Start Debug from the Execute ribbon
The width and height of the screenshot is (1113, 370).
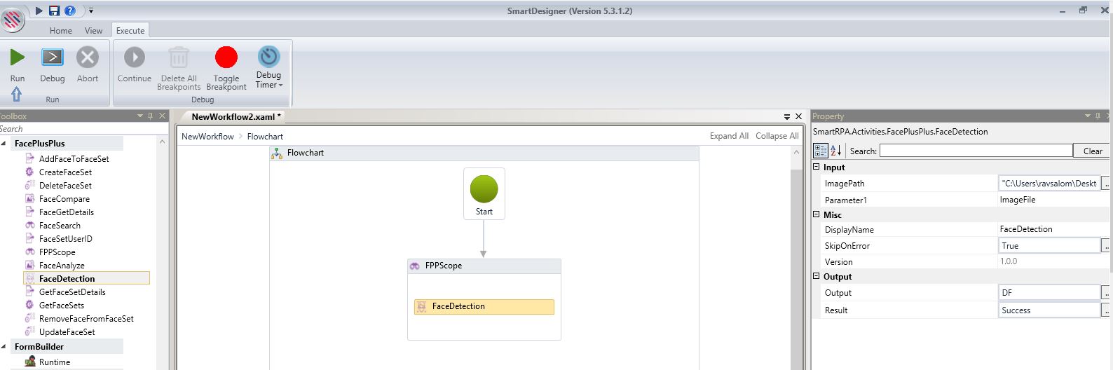(53, 58)
